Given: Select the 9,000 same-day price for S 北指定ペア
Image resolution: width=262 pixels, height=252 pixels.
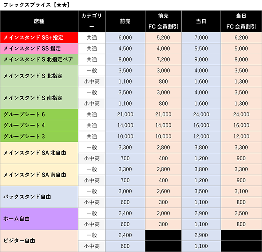Looking at the screenshot, I should pos(201,60).
